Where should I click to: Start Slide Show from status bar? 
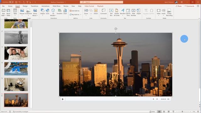point(173,112)
